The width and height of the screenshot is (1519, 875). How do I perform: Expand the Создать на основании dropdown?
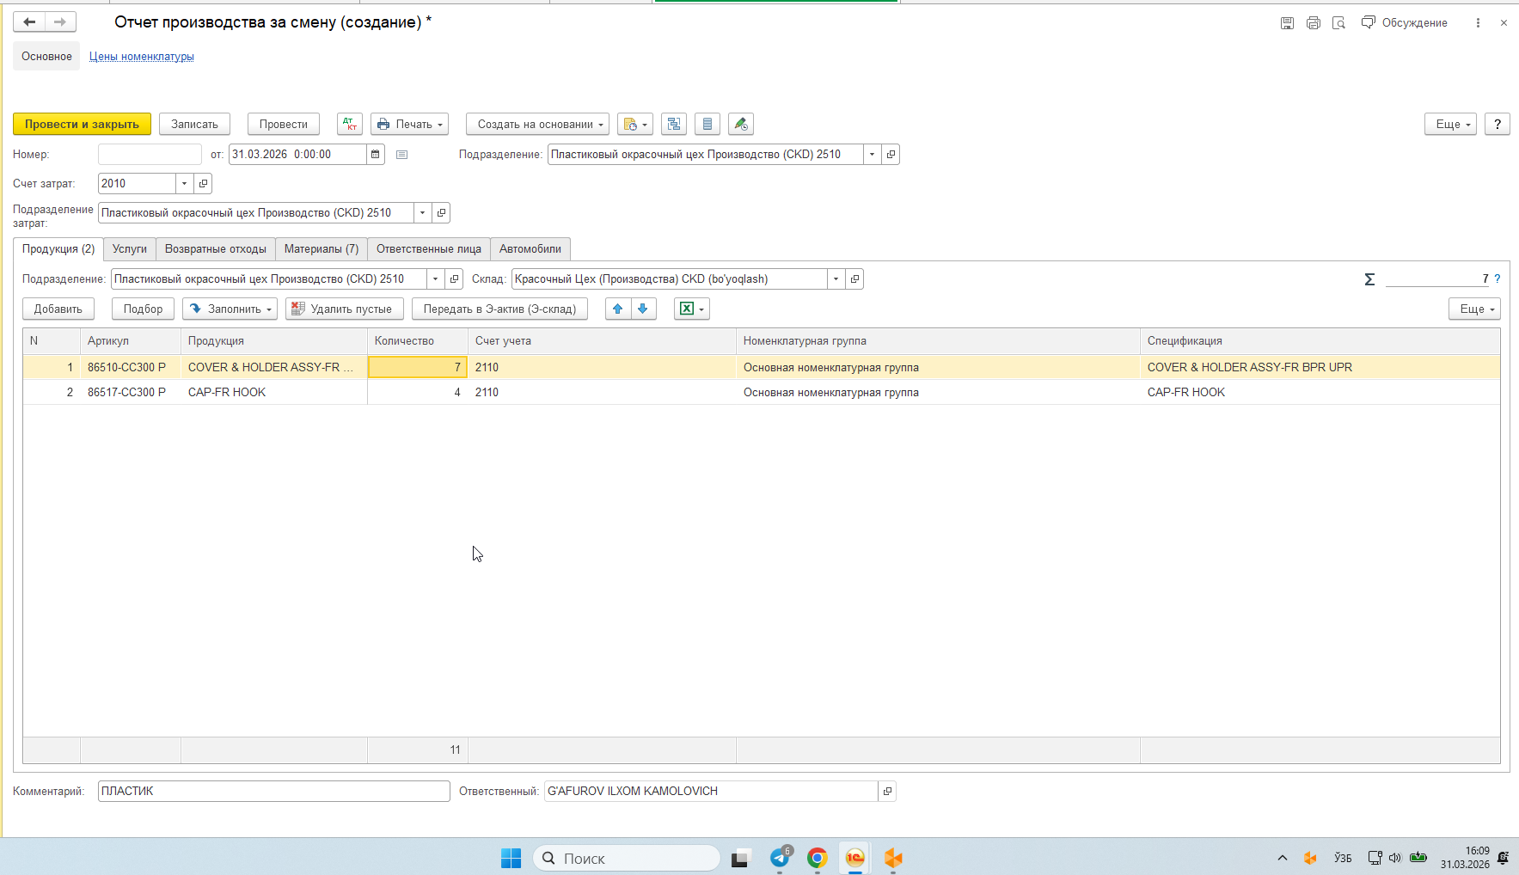point(538,124)
